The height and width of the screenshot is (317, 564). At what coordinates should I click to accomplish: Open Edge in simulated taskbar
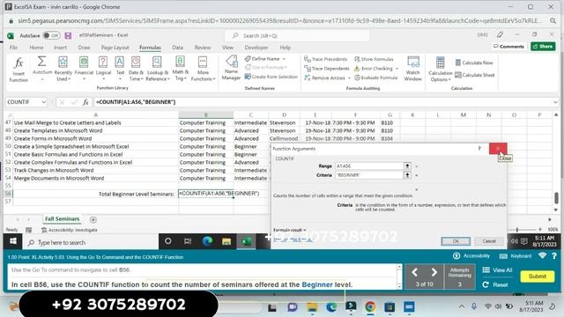(207, 241)
